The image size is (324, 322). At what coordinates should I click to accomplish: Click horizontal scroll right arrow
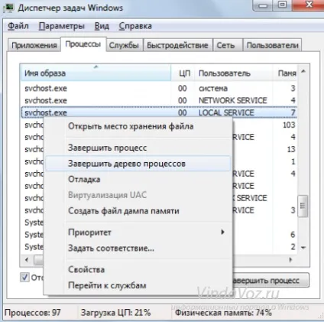pyautogui.click(x=290, y=260)
